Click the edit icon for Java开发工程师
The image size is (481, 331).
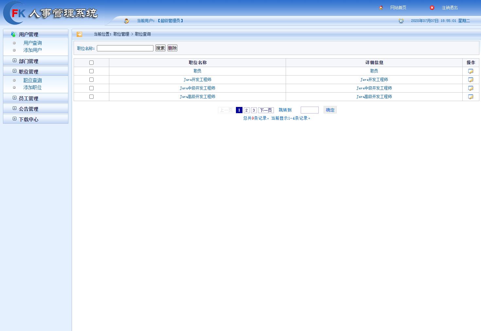point(471,79)
